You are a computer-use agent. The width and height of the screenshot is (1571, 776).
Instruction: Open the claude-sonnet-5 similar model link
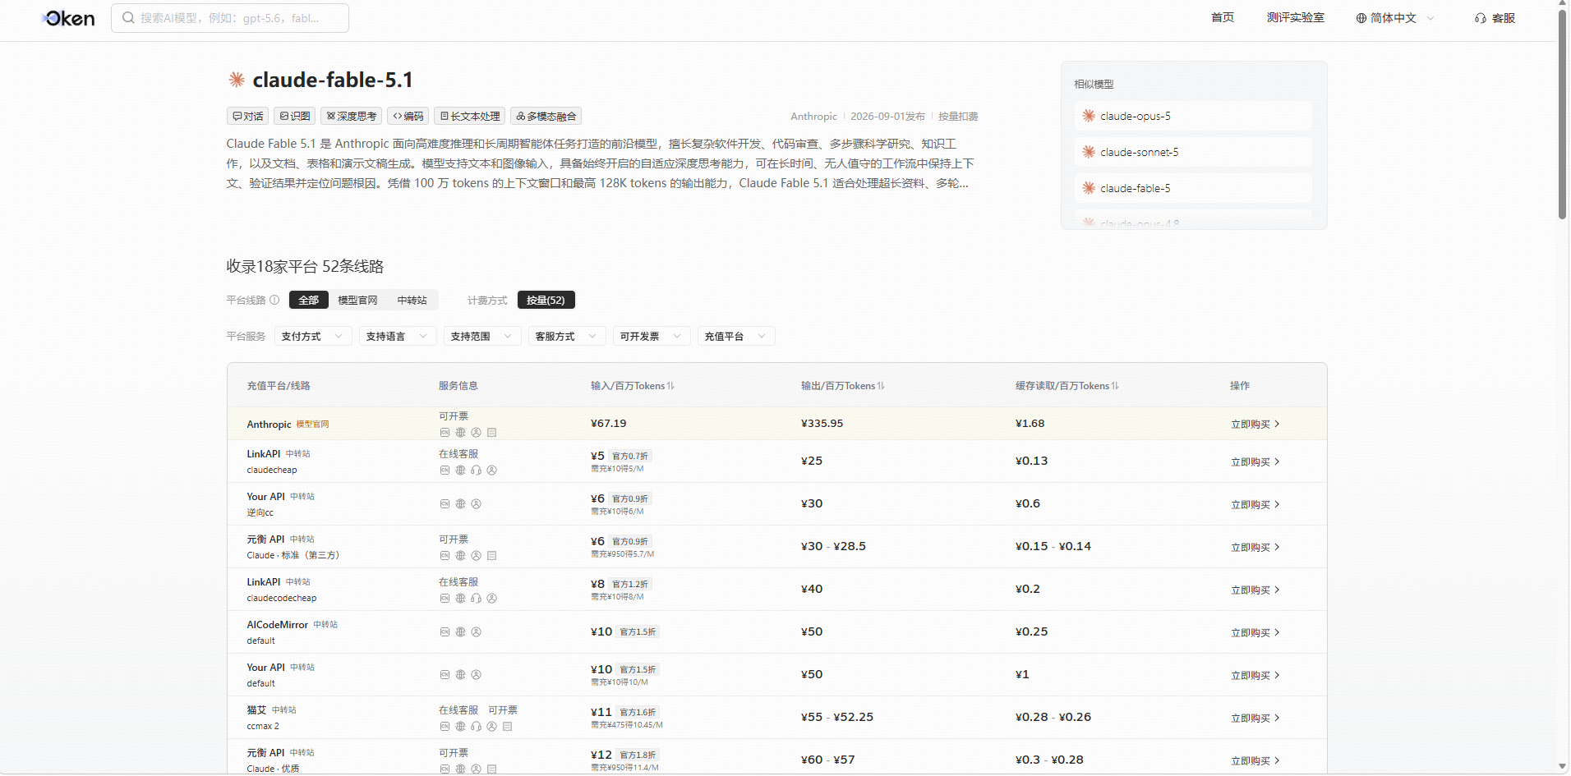point(1193,152)
